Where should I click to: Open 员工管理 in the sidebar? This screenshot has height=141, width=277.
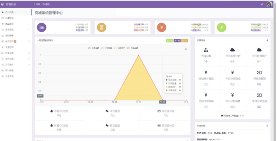click(9, 76)
